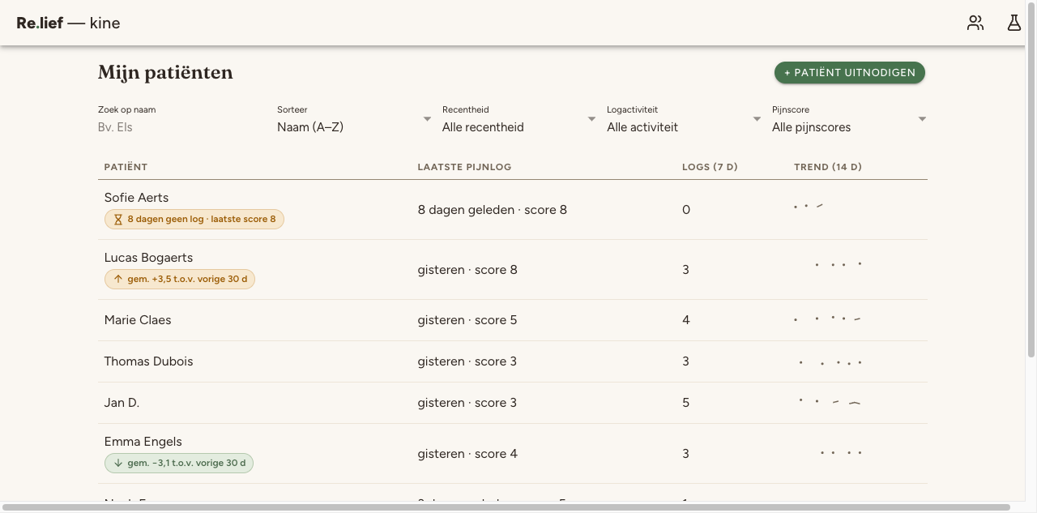Open the lab flask icon in header

tap(1014, 23)
